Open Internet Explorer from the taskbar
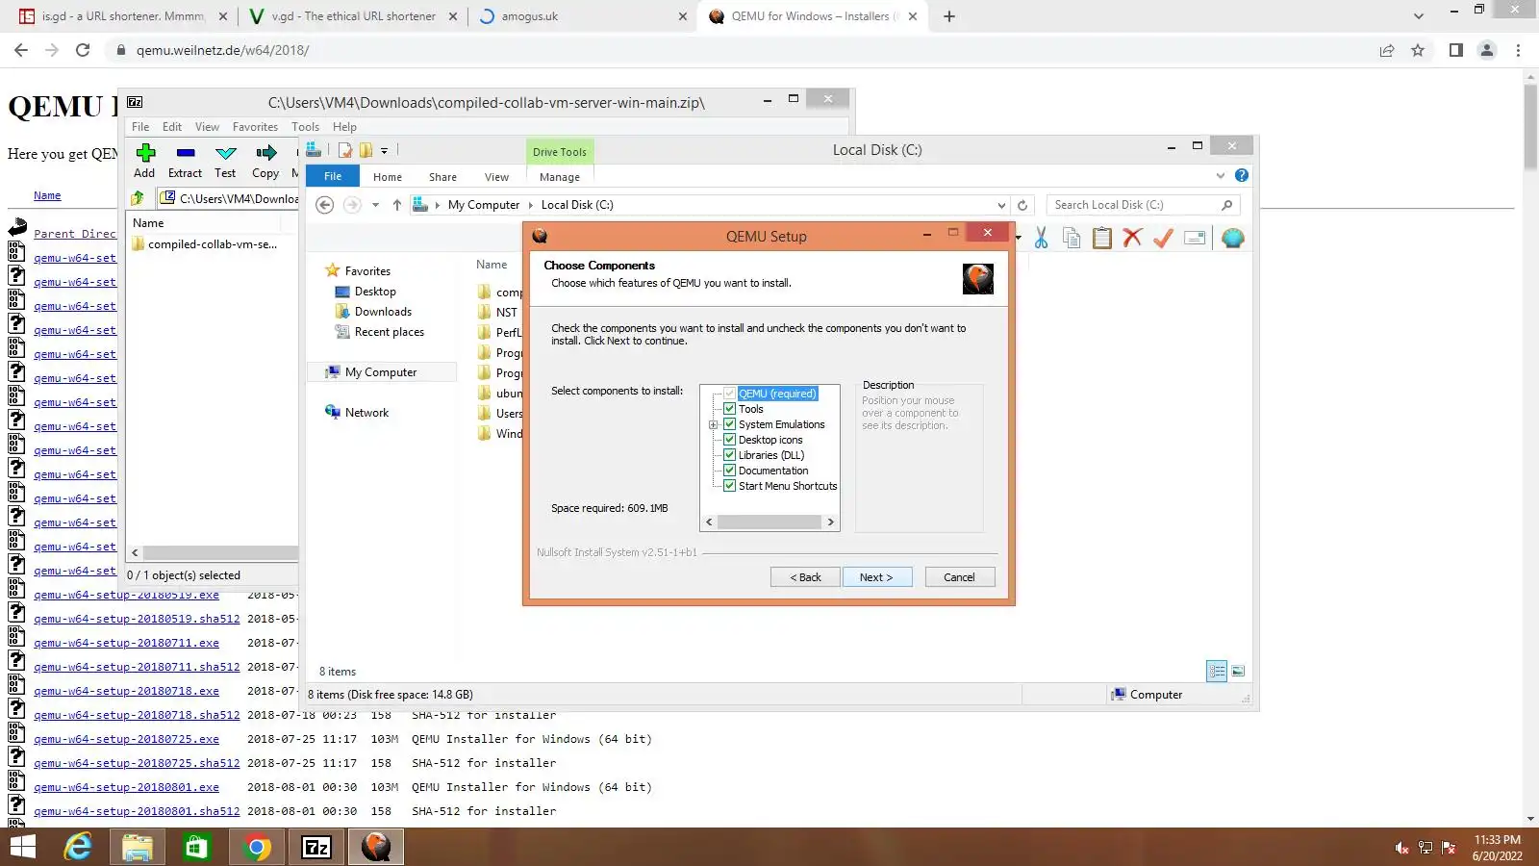The height and width of the screenshot is (866, 1539). (78, 847)
